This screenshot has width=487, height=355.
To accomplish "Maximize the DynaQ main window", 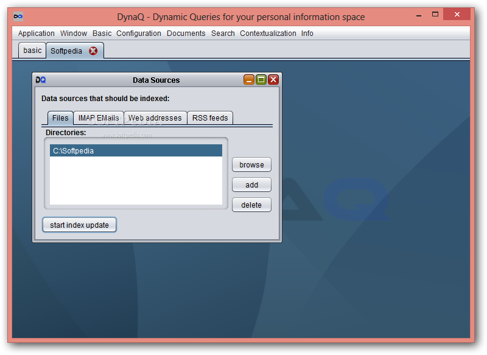I will coord(435,14).
